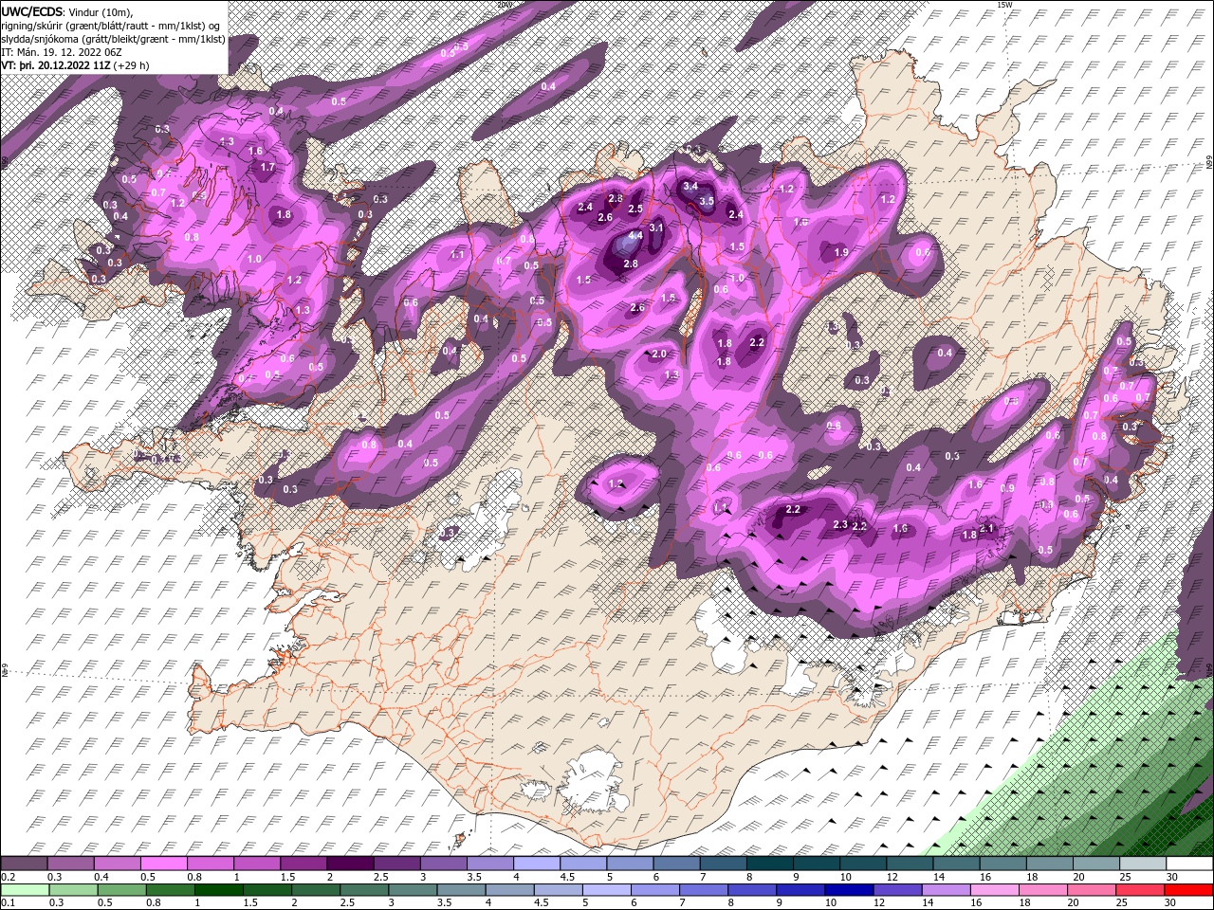Screen dimensions: 1214x910
Task: Pick rain legend swatch between 25 and 30
Action: [x=1138, y=890]
